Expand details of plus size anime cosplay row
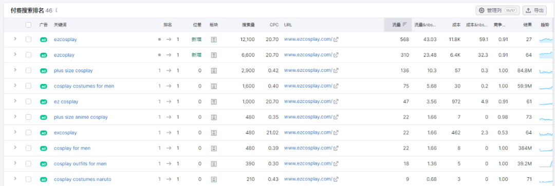555x186 pixels. tap(15, 116)
